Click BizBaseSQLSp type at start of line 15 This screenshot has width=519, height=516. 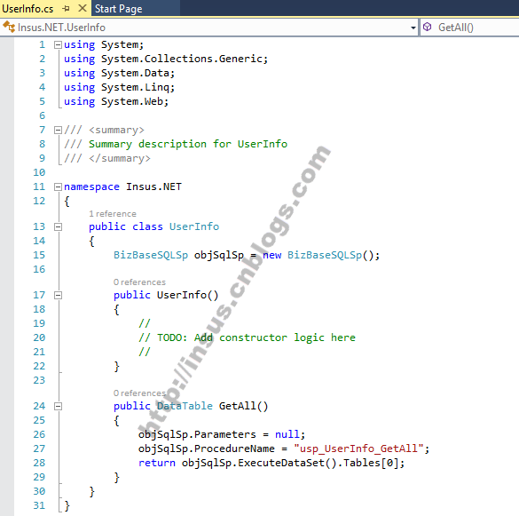(151, 255)
